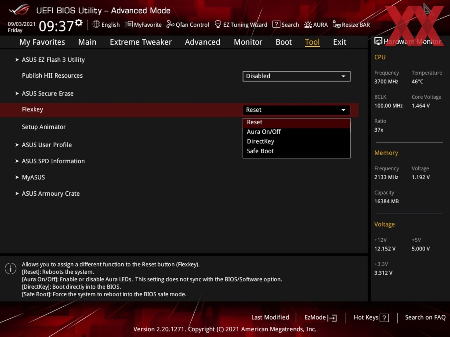Click BCLK value 100.00 MHz
This screenshot has width=450, height=337.
[x=388, y=106]
